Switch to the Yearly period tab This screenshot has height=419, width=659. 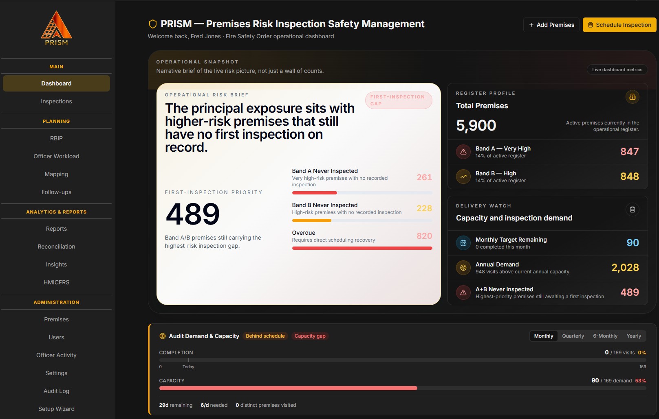pos(634,336)
